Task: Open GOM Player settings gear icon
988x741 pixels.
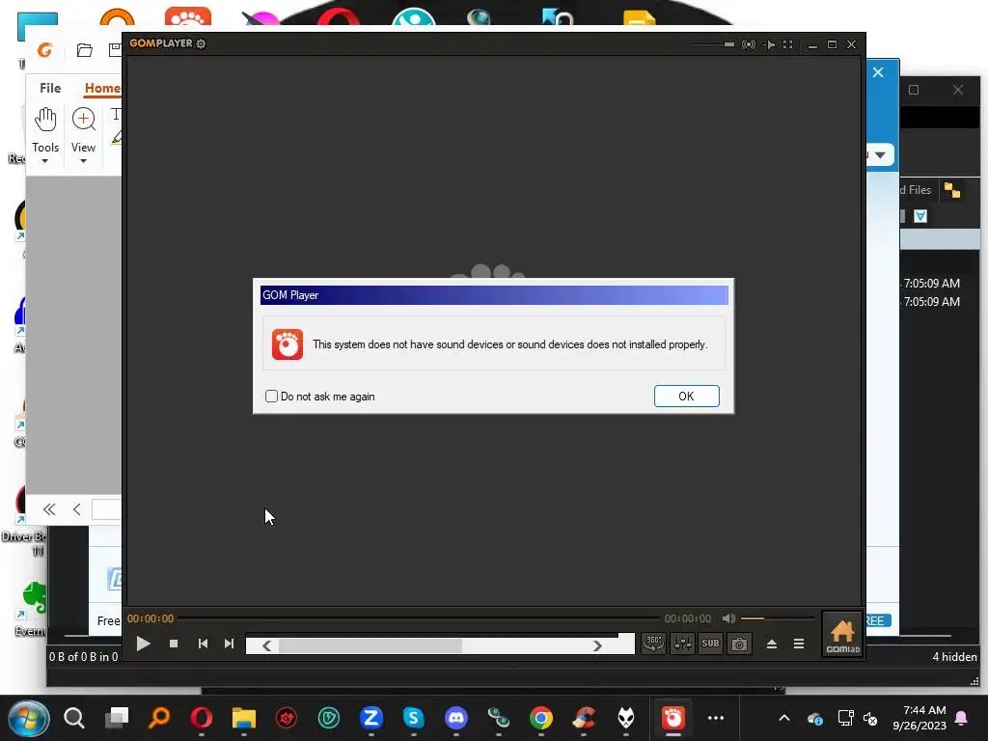Action: 201,43
